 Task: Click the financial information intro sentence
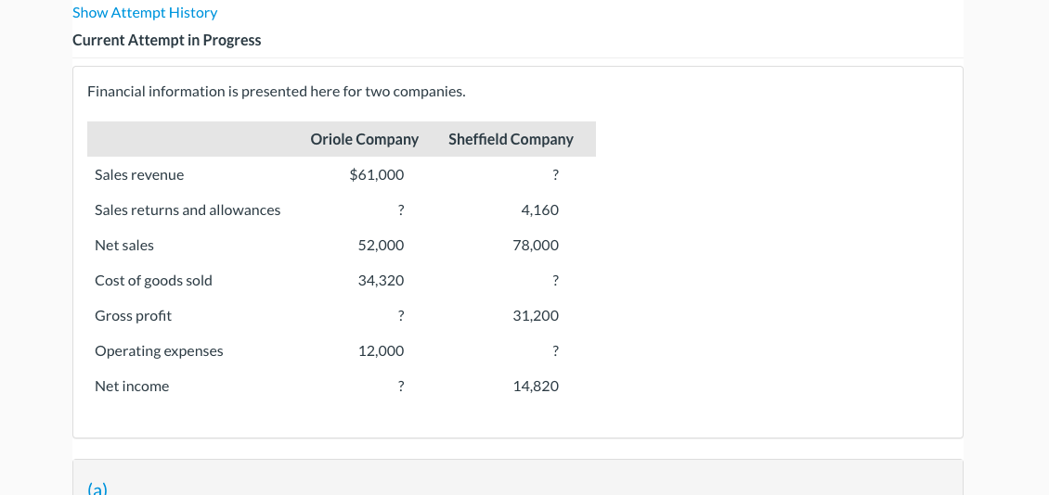(276, 91)
